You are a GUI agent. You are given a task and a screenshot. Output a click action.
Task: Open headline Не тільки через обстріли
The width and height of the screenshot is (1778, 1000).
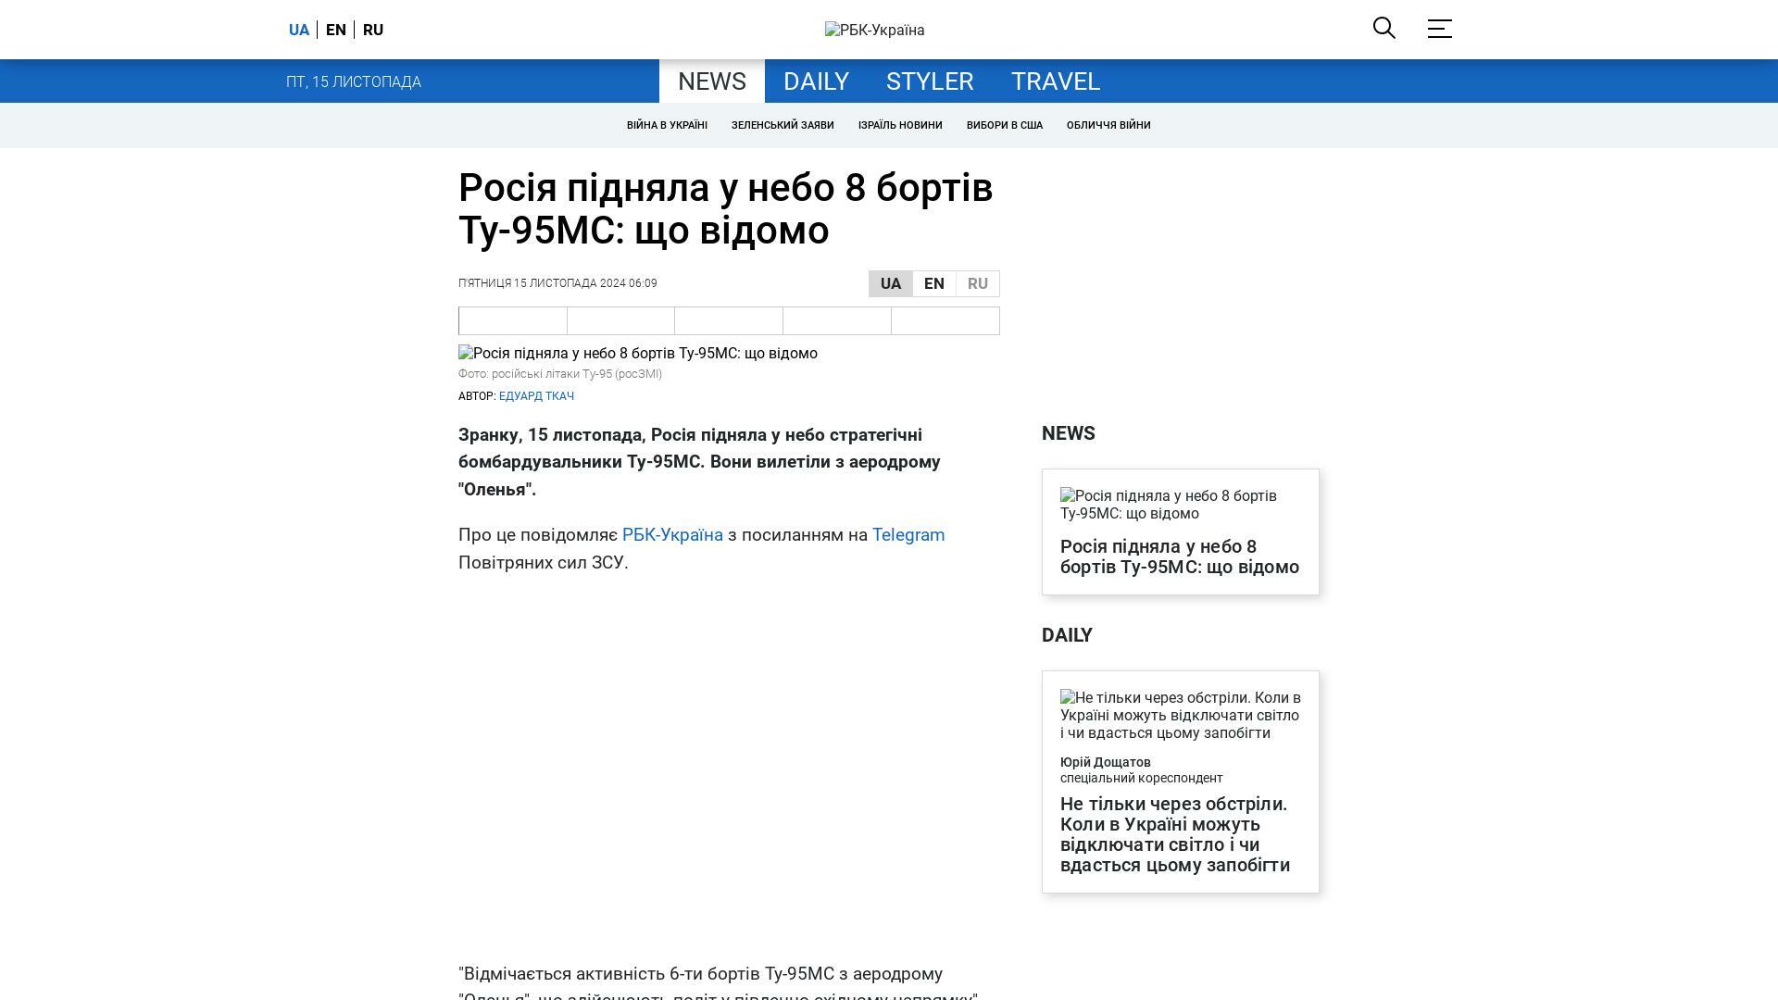[x=1175, y=834]
